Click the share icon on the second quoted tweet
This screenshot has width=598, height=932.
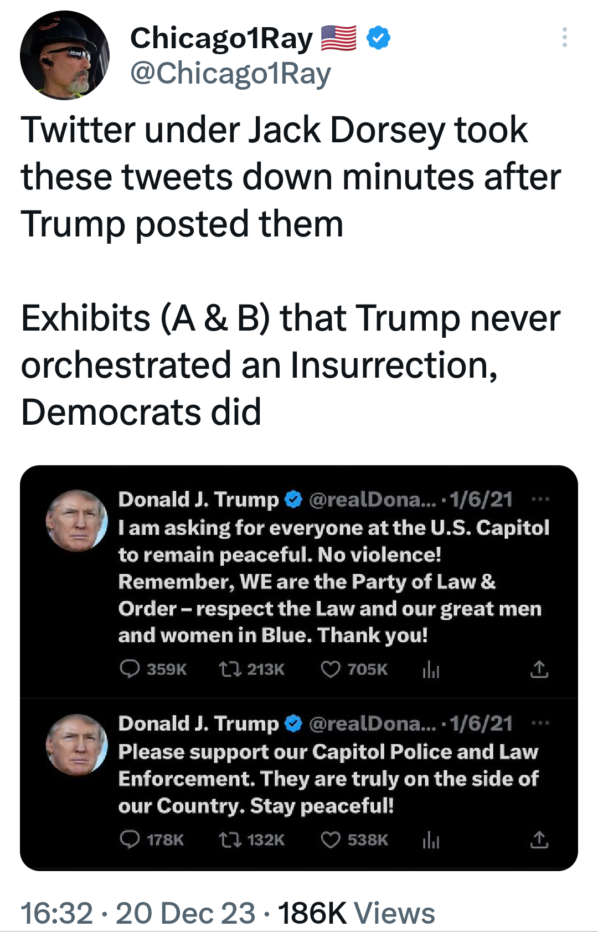tap(539, 840)
